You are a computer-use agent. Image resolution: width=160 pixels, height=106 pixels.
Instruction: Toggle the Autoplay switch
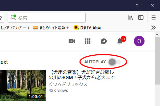pos(114,62)
